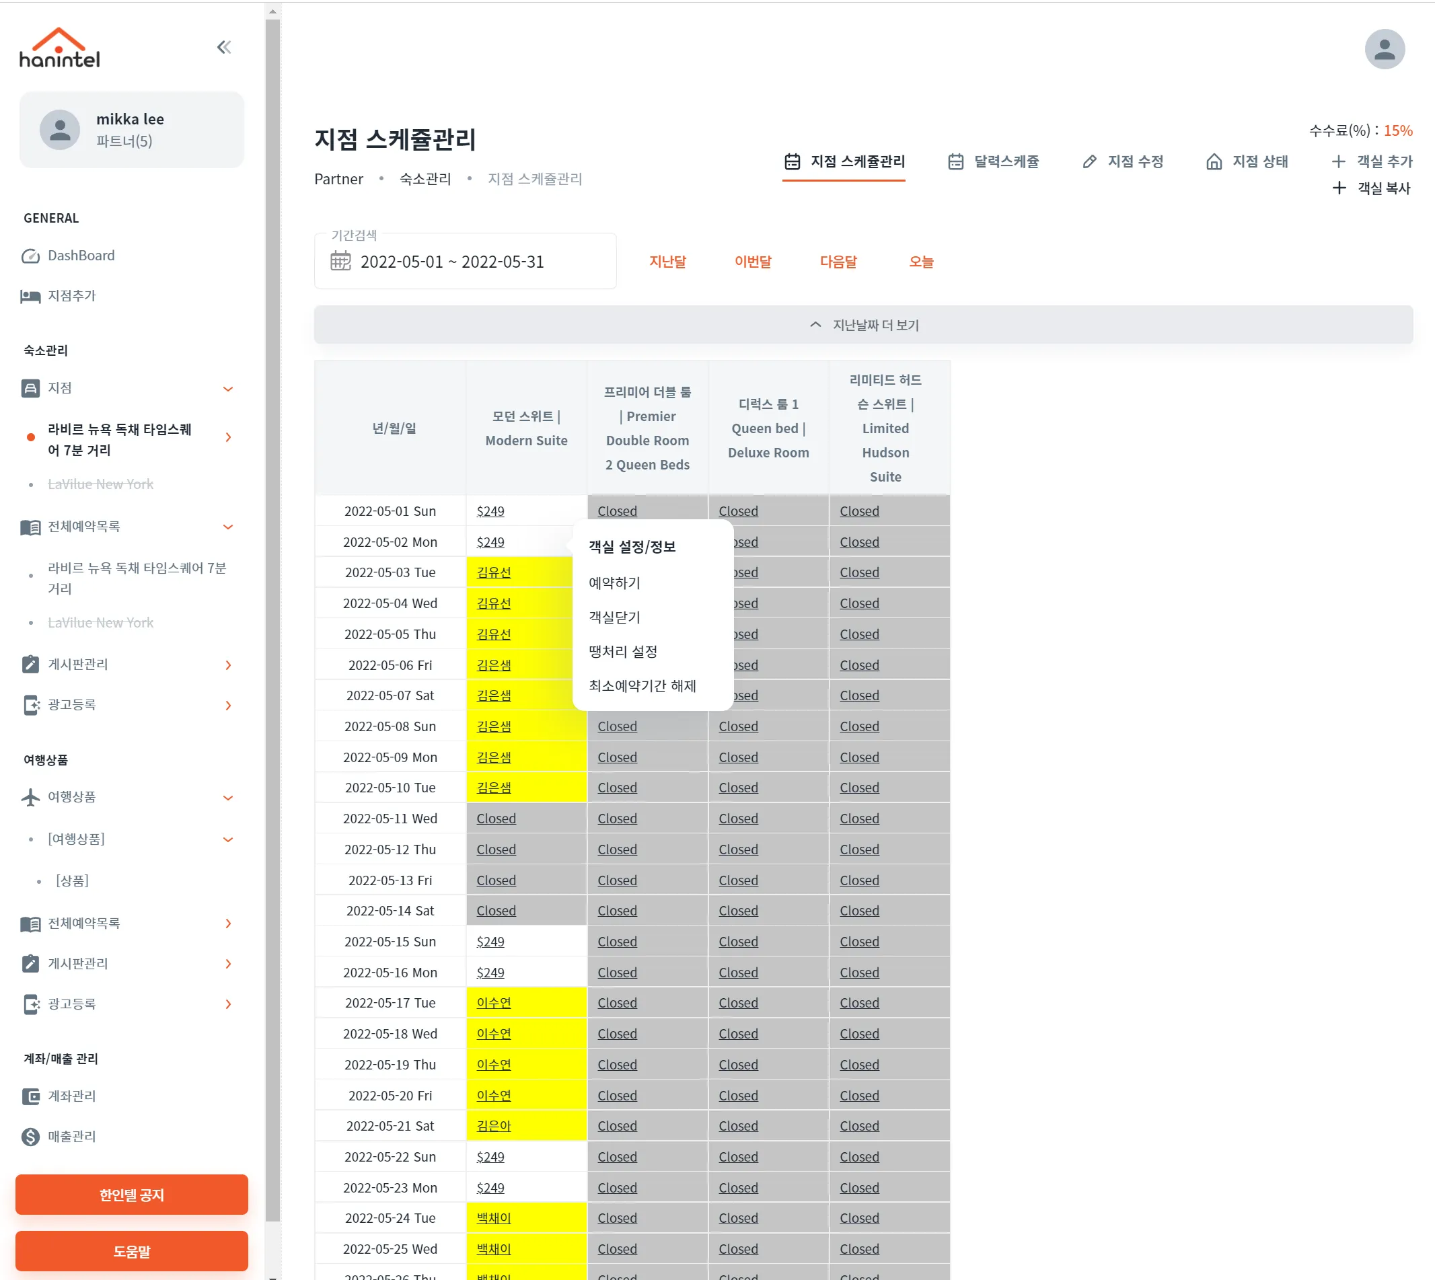Choose 예약하기 from the popup menu
This screenshot has height=1280, width=1435.
pos(614,582)
